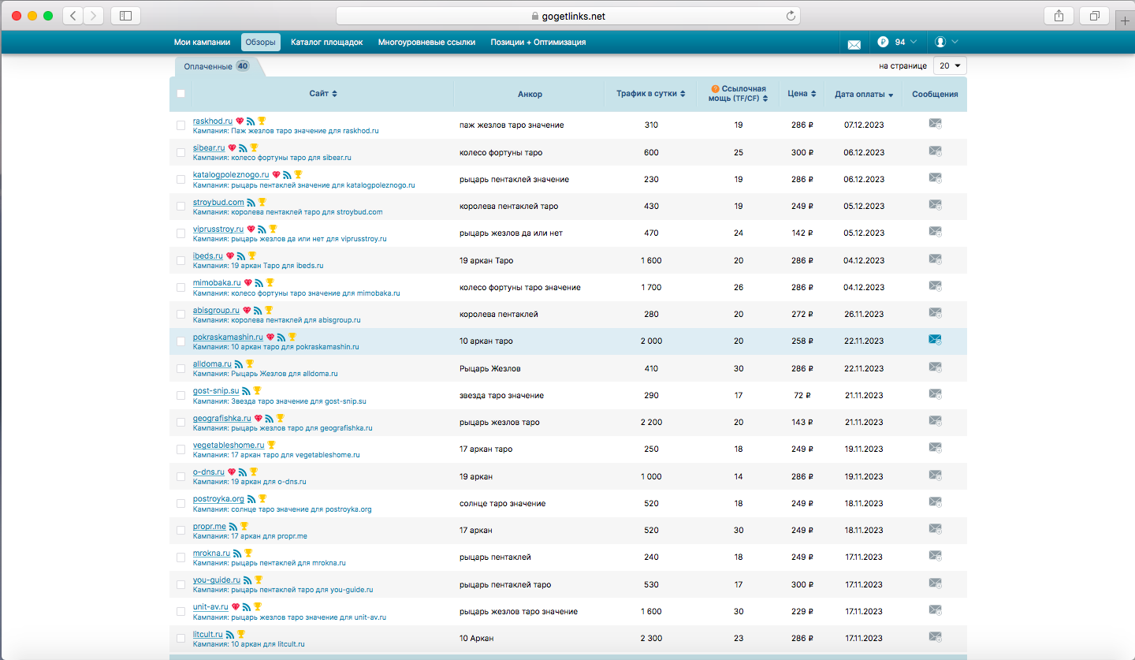
Task: Click Safari's back navigation button
Action: tap(73, 15)
